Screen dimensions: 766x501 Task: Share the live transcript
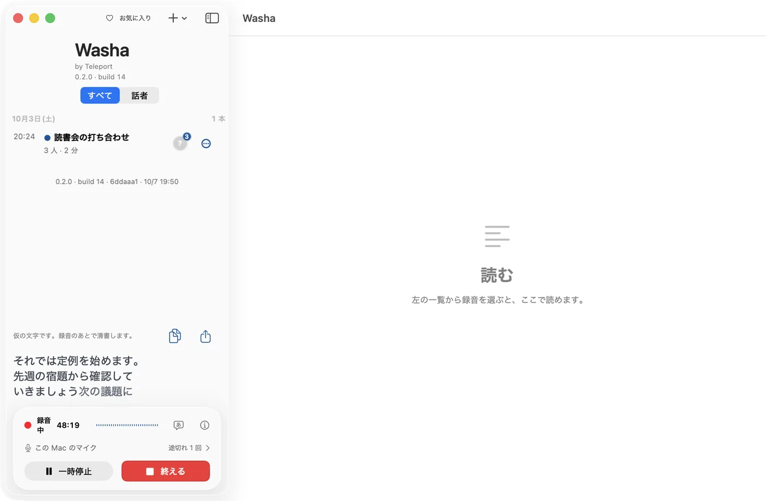tap(206, 336)
